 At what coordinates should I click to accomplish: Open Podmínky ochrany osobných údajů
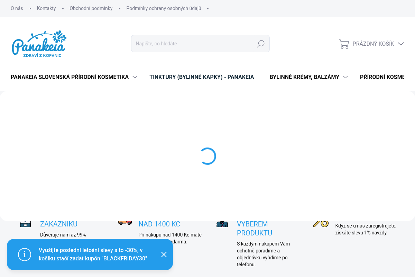coord(164,8)
